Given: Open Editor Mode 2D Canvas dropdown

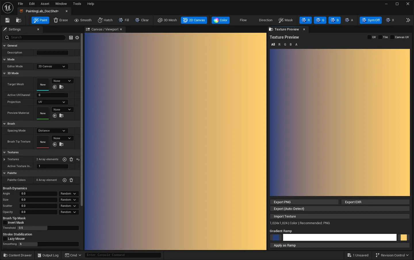Looking at the screenshot, I should click(52, 66).
